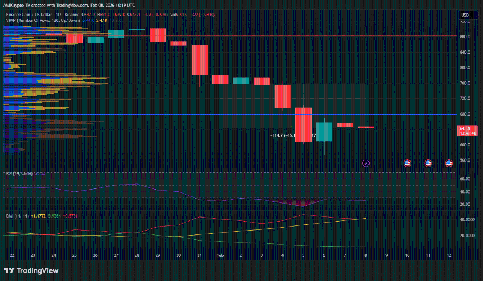Select the last US flag event marker
483x281 pixels.
(x=449, y=163)
